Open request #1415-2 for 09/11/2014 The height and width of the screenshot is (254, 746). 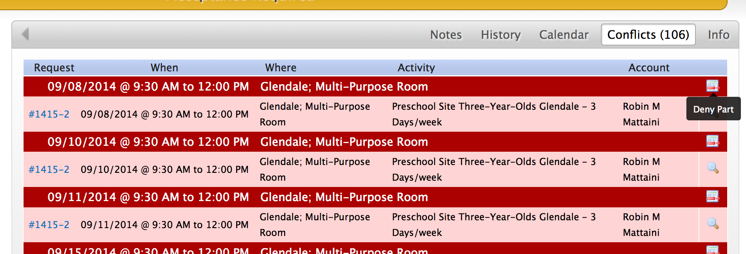pos(49,225)
